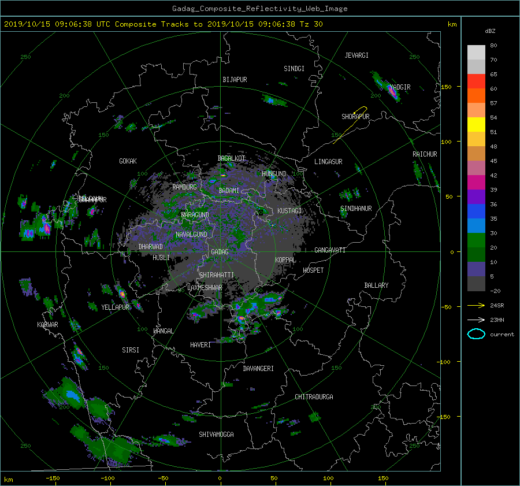Click the YELLAPUR city label

tap(115, 307)
